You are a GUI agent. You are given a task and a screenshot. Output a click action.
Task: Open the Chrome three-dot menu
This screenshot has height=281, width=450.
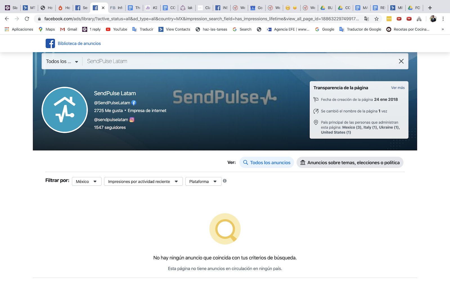(x=443, y=19)
